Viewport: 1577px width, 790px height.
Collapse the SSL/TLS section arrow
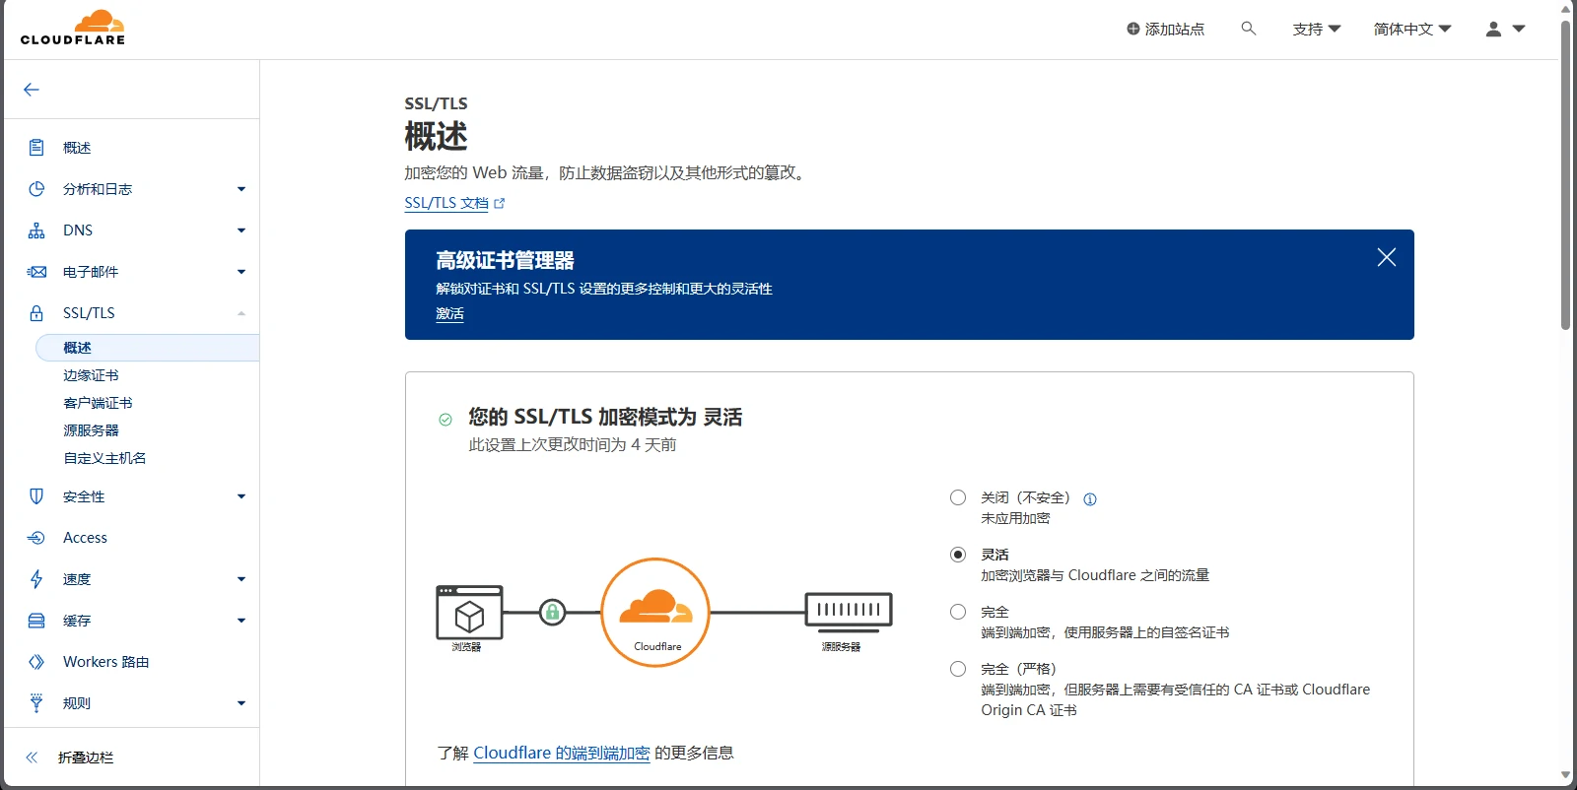[x=241, y=313]
